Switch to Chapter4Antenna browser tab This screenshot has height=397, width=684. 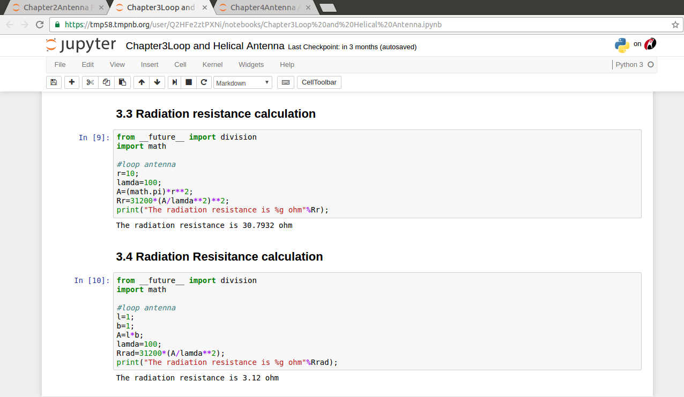[x=264, y=7]
